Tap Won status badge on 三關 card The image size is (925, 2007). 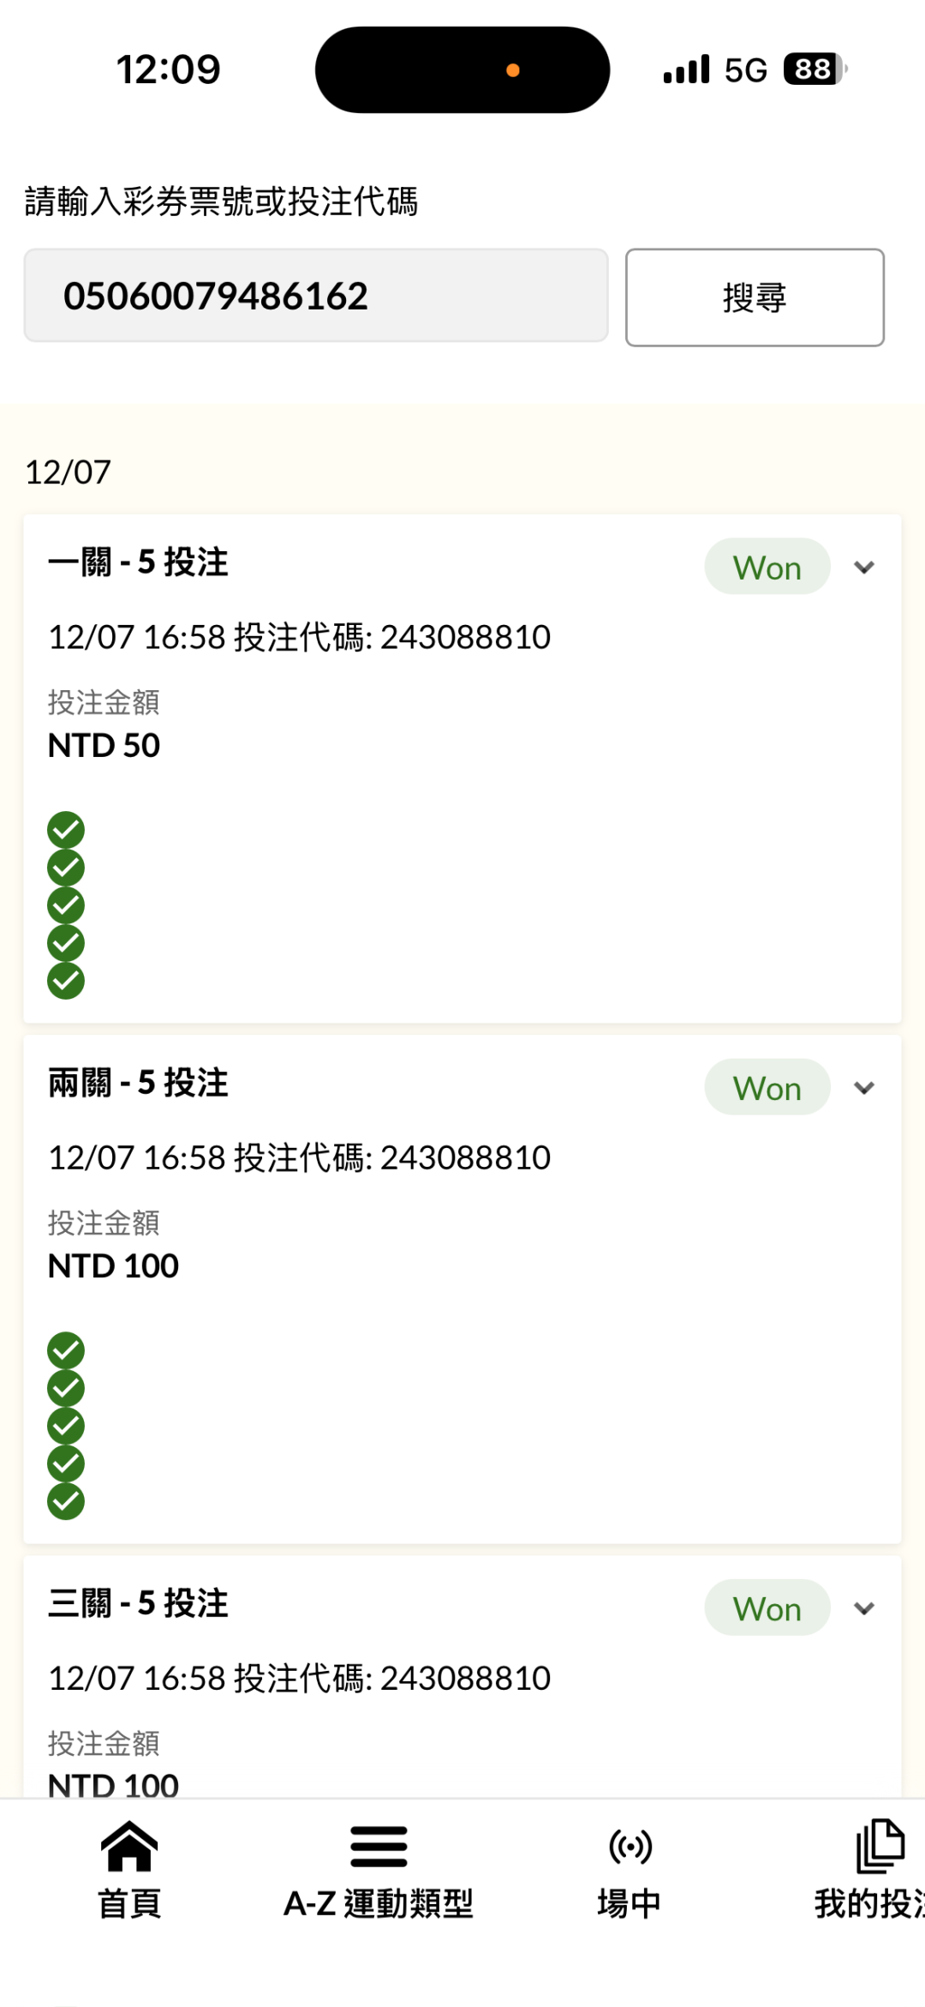coord(767,1608)
